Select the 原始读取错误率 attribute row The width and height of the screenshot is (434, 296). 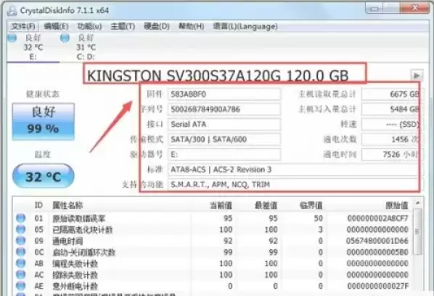tap(213, 218)
